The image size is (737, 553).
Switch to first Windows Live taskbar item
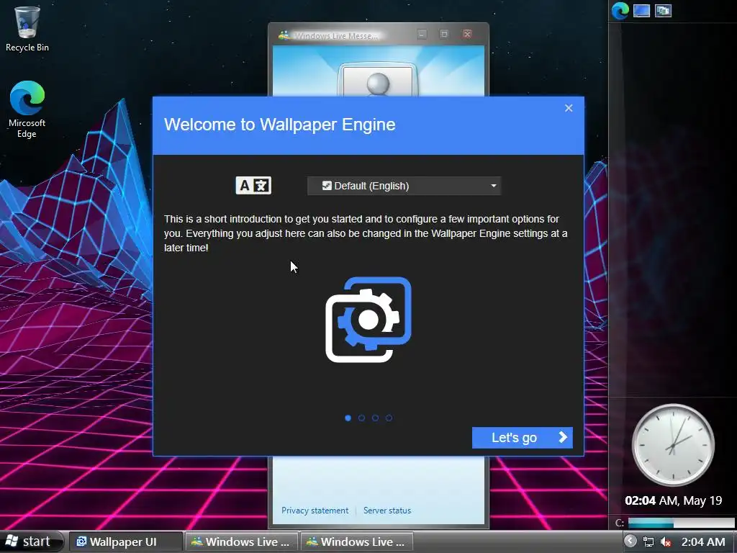point(242,541)
